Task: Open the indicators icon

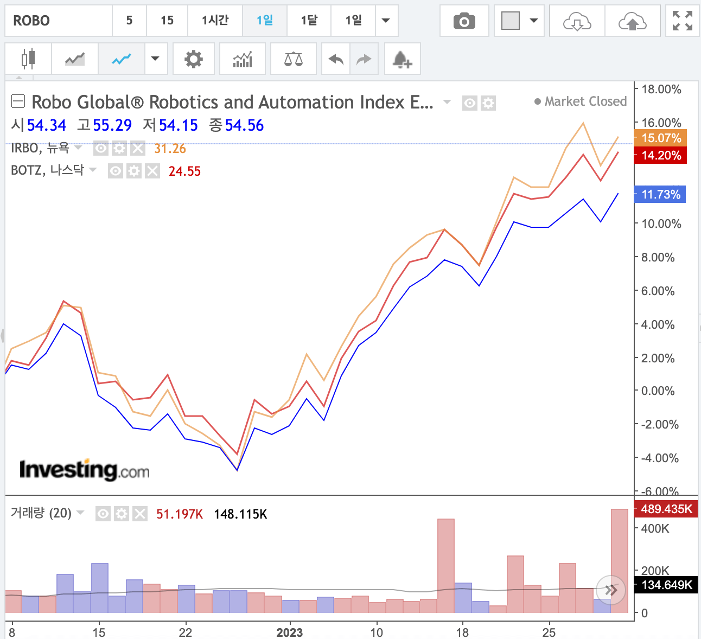Action: 243,59
